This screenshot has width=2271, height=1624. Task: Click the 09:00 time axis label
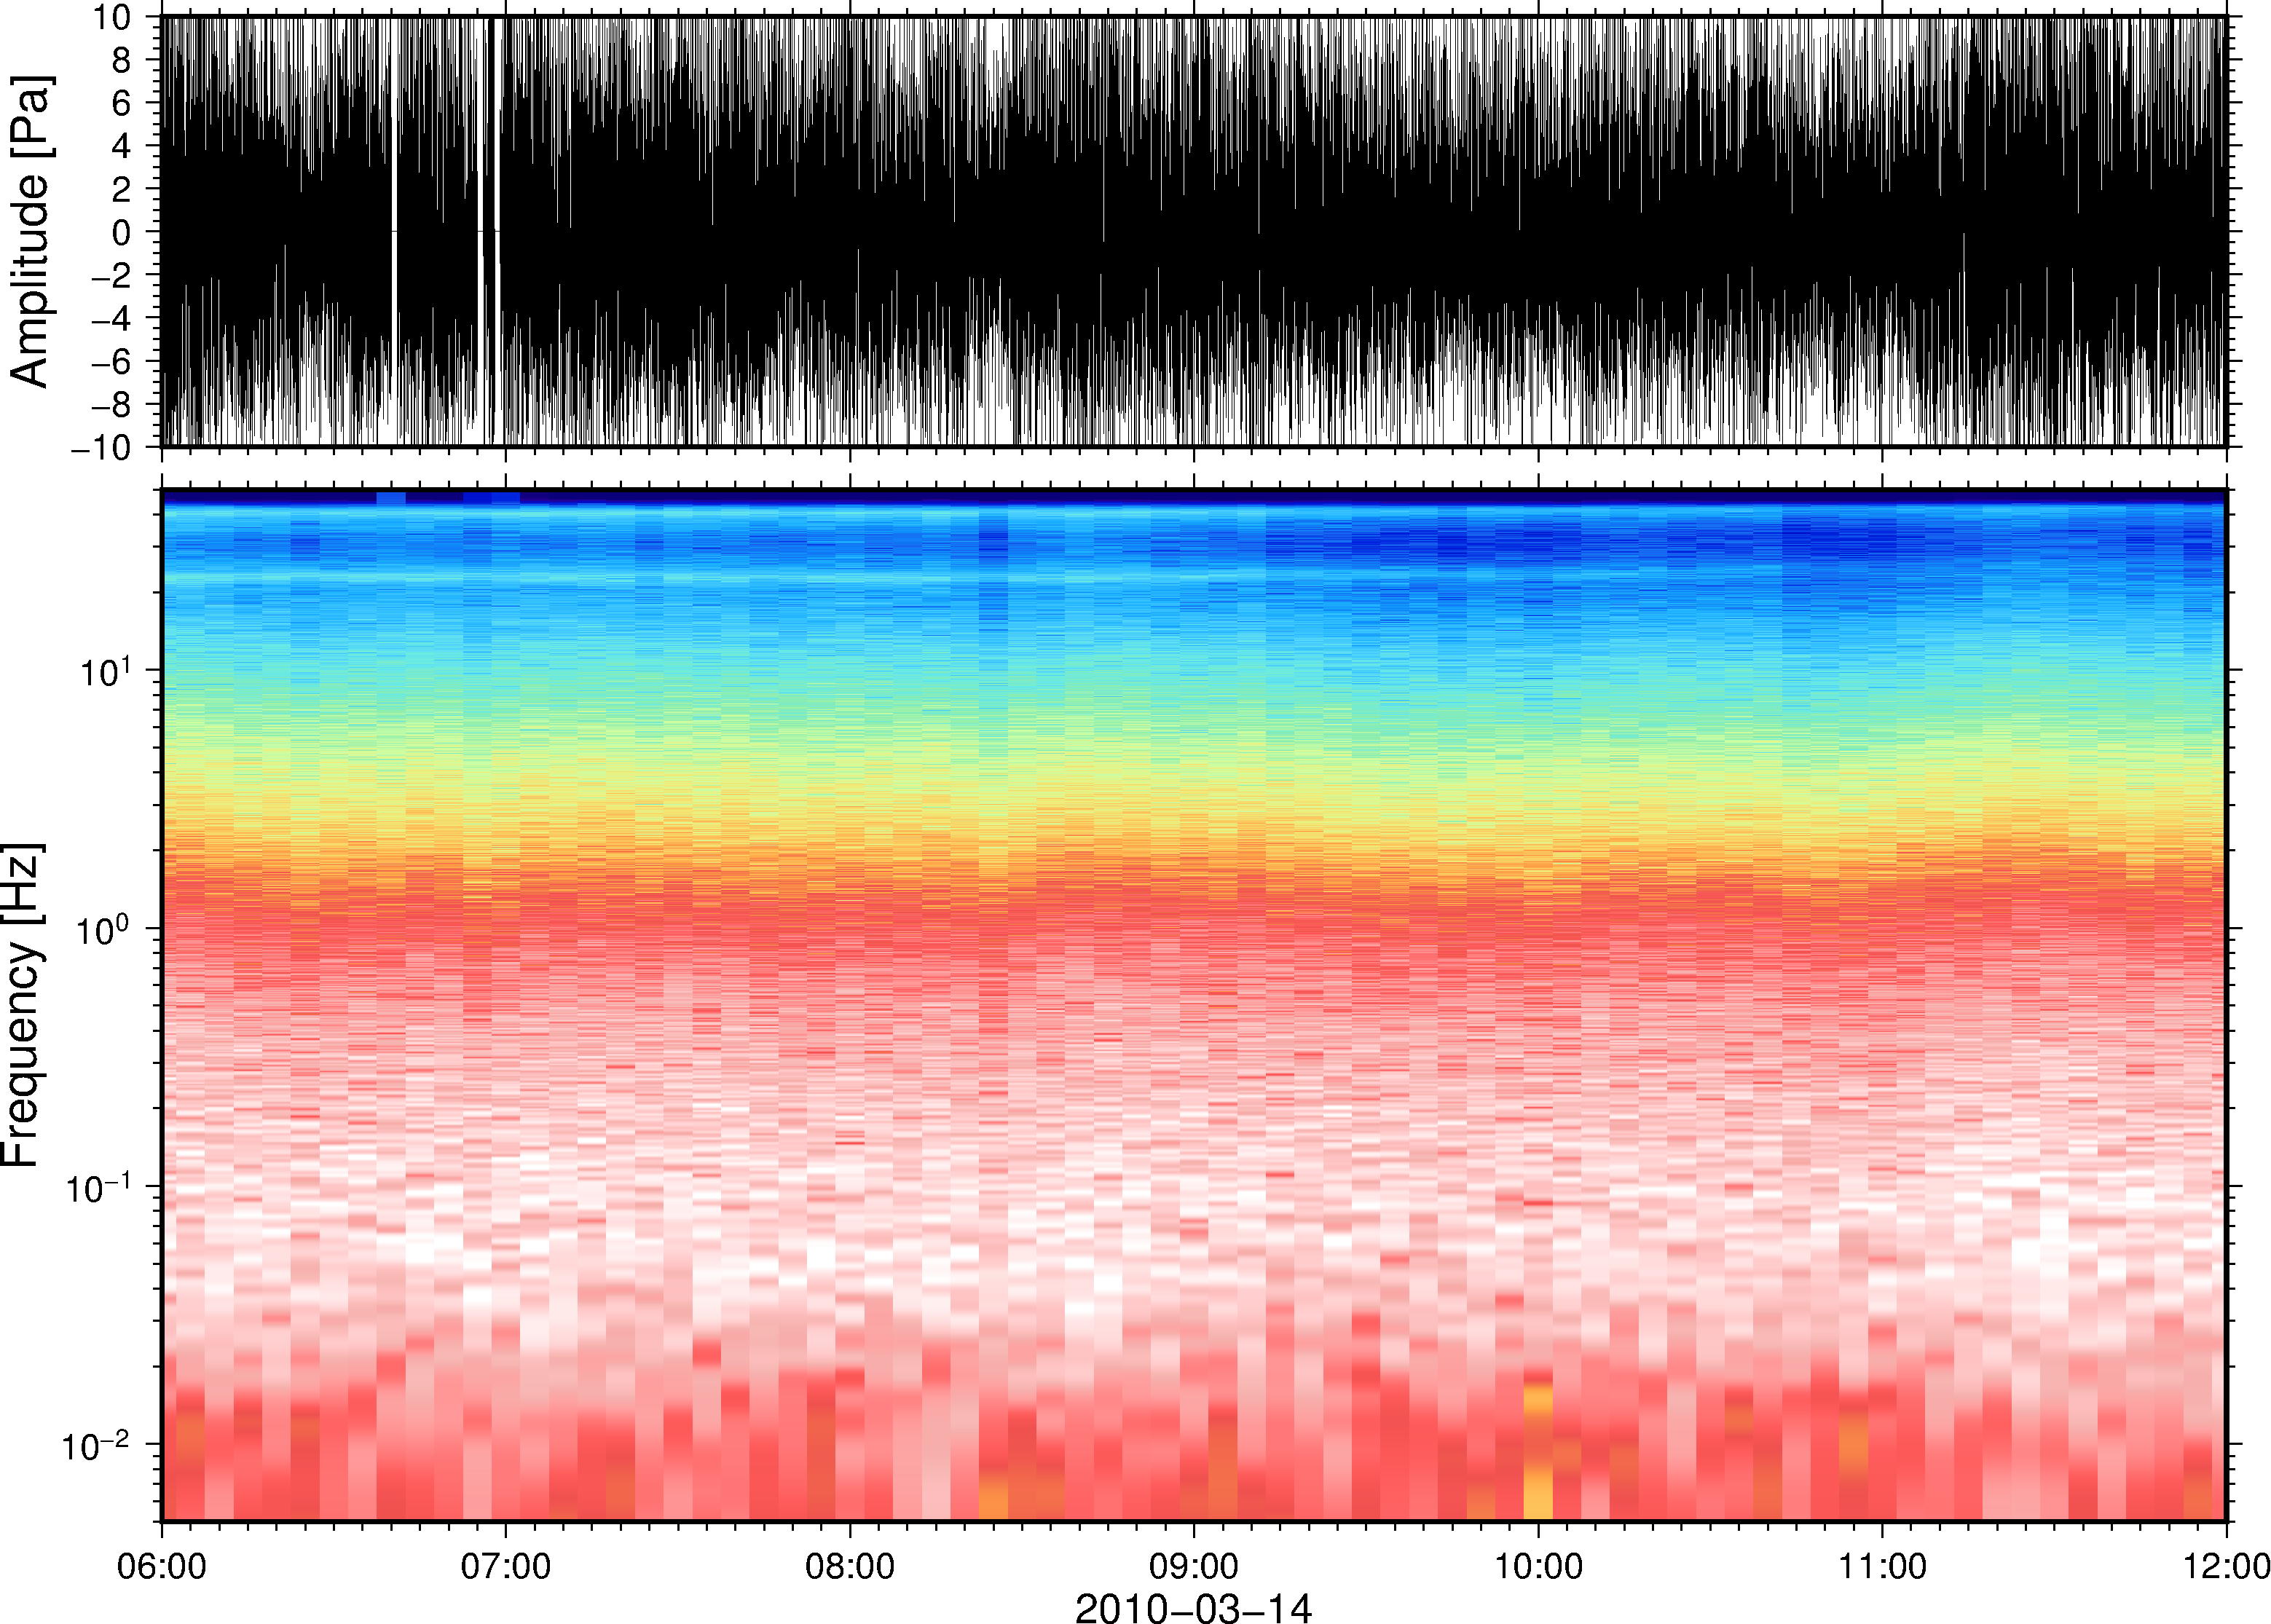tap(1194, 1567)
